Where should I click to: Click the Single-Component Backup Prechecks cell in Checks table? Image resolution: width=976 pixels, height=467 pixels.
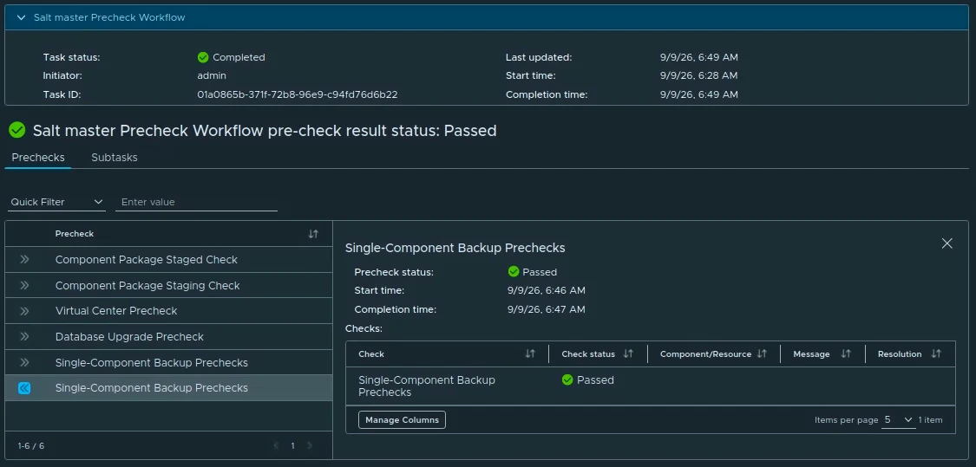pyautogui.click(x=427, y=386)
